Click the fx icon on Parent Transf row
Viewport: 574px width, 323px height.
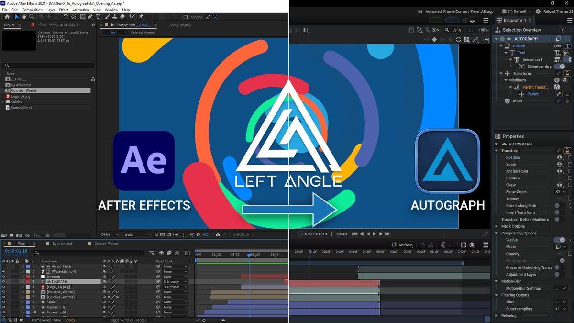557,87
